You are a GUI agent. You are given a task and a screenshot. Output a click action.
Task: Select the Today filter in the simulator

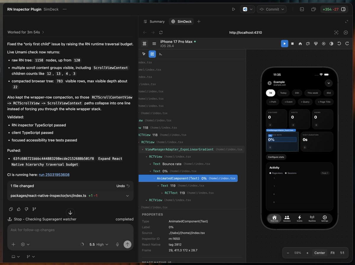[x=283, y=93]
